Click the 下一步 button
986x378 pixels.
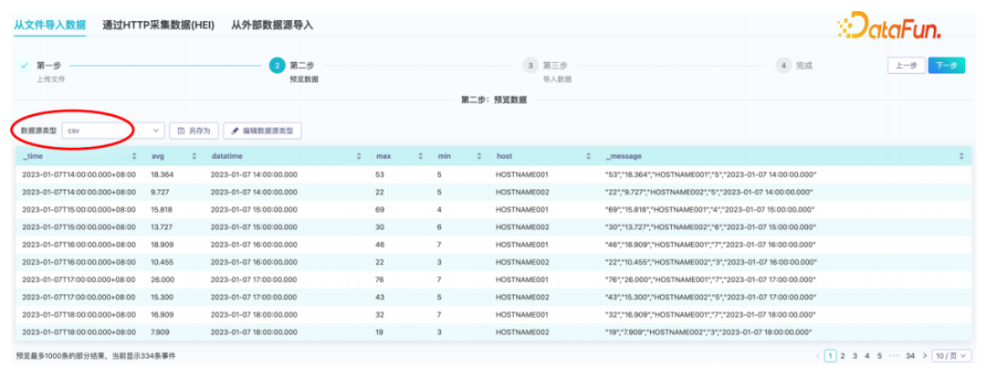point(946,66)
